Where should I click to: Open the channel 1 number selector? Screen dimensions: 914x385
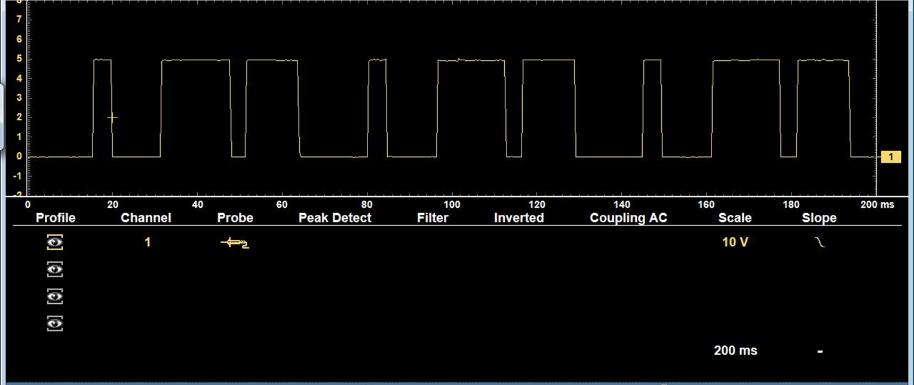[x=148, y=242]
